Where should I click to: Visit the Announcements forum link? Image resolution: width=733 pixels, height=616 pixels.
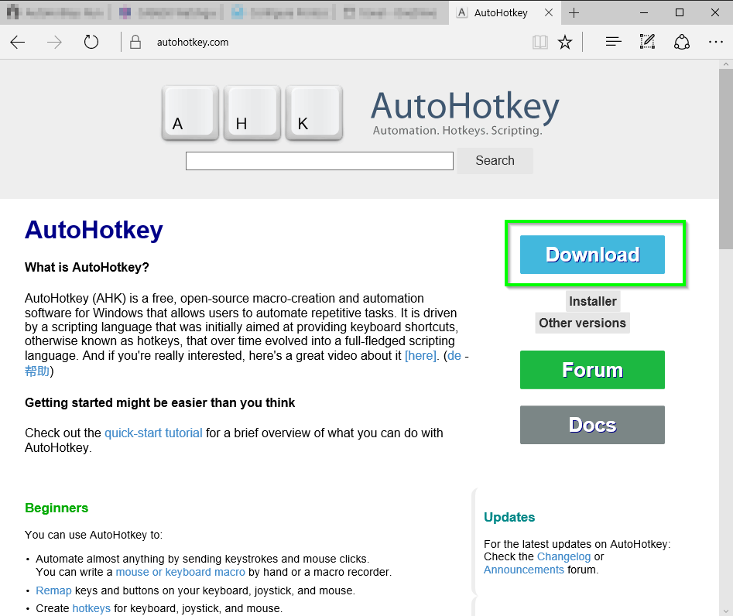pos(524,570)
